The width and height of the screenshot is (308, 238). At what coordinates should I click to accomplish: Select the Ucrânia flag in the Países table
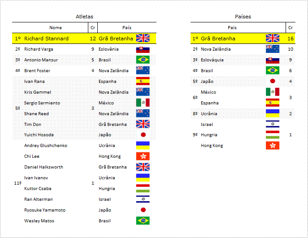(273, 113)
